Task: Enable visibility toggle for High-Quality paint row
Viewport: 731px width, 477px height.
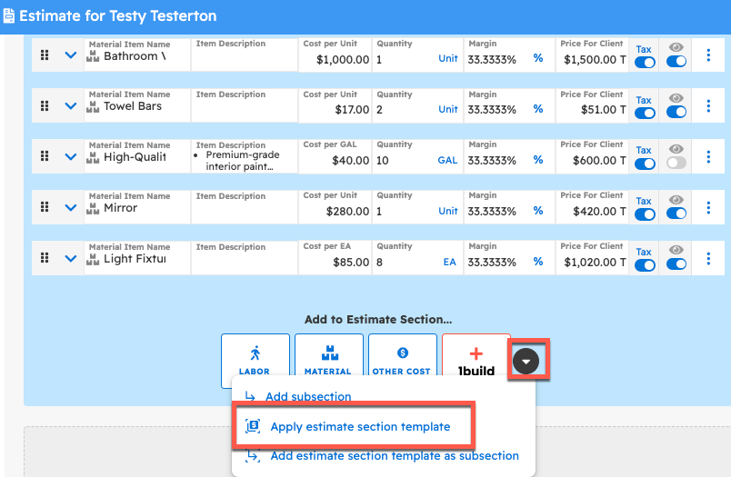Action: (x=676, y=164)
